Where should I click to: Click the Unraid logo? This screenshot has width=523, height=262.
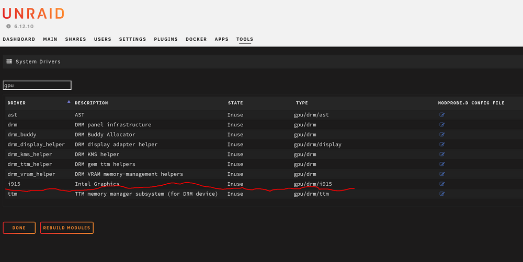pyautogui.click(x=33, y=14)
